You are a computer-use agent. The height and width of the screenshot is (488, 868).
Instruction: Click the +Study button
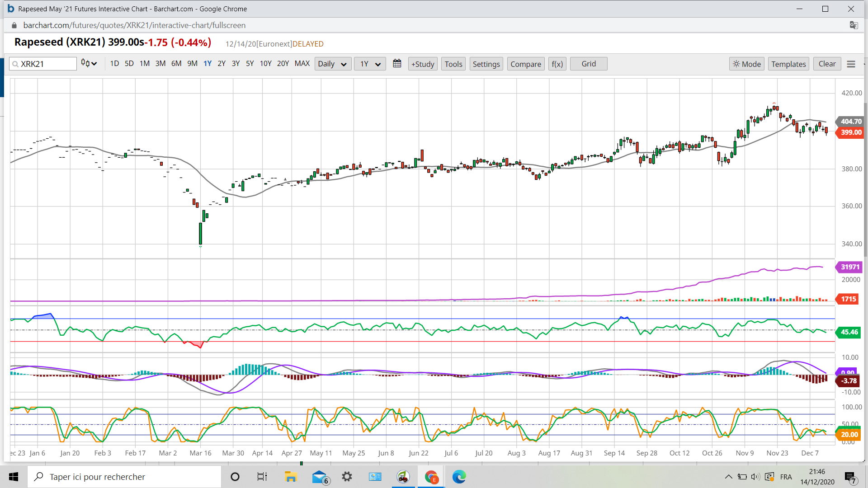[x=423, y=64]
